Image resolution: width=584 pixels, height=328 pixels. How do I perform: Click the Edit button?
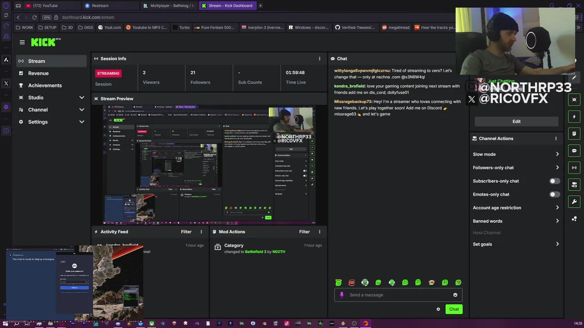pos(516,122)
